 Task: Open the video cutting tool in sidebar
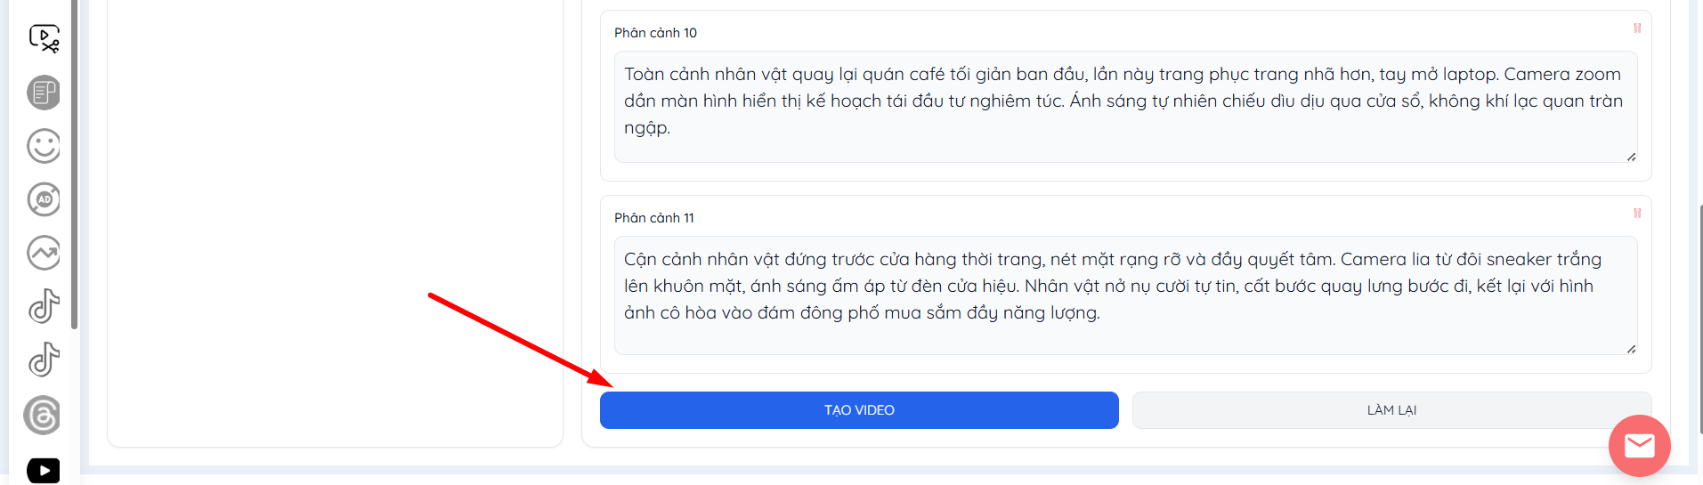pos(44,38)
